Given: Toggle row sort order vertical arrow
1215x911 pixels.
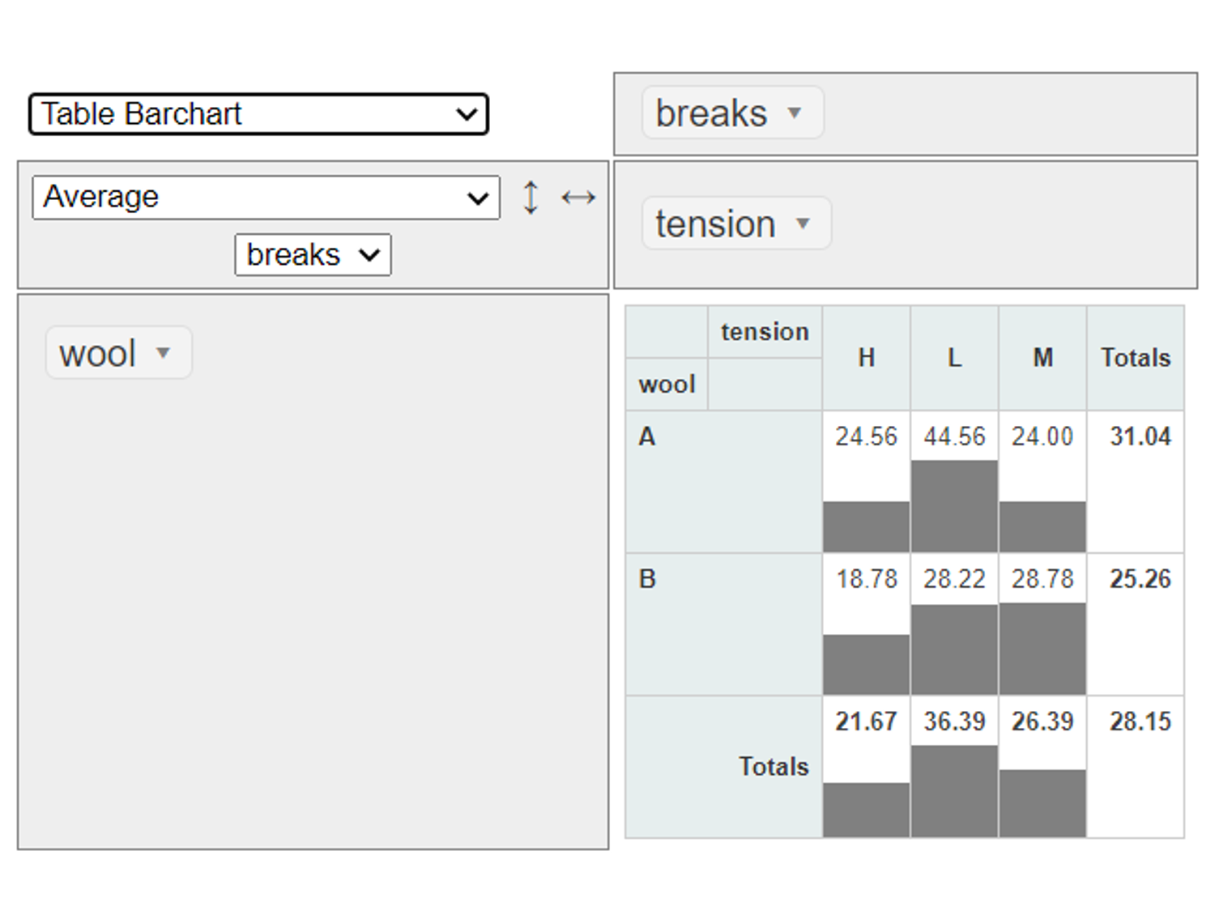Looking at the screenshot, I should coord(531,198).
